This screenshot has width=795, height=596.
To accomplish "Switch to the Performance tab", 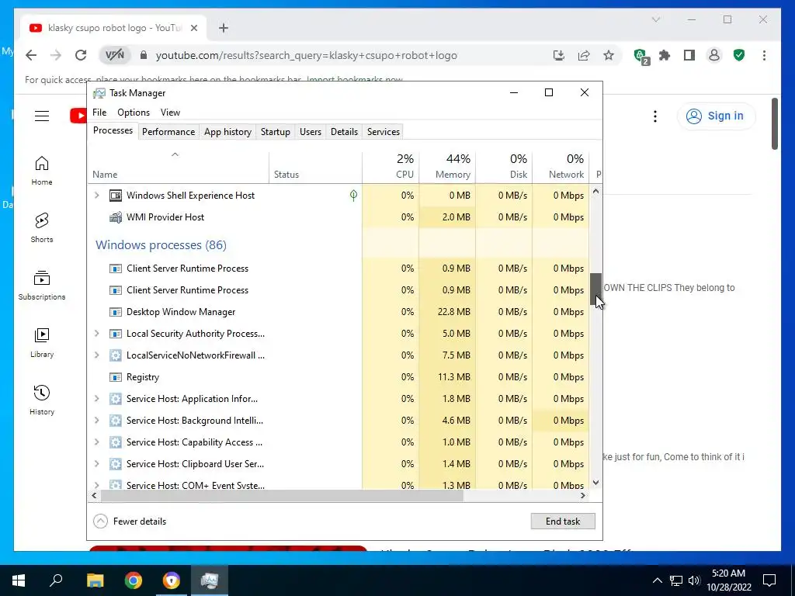I will (168, 132).
